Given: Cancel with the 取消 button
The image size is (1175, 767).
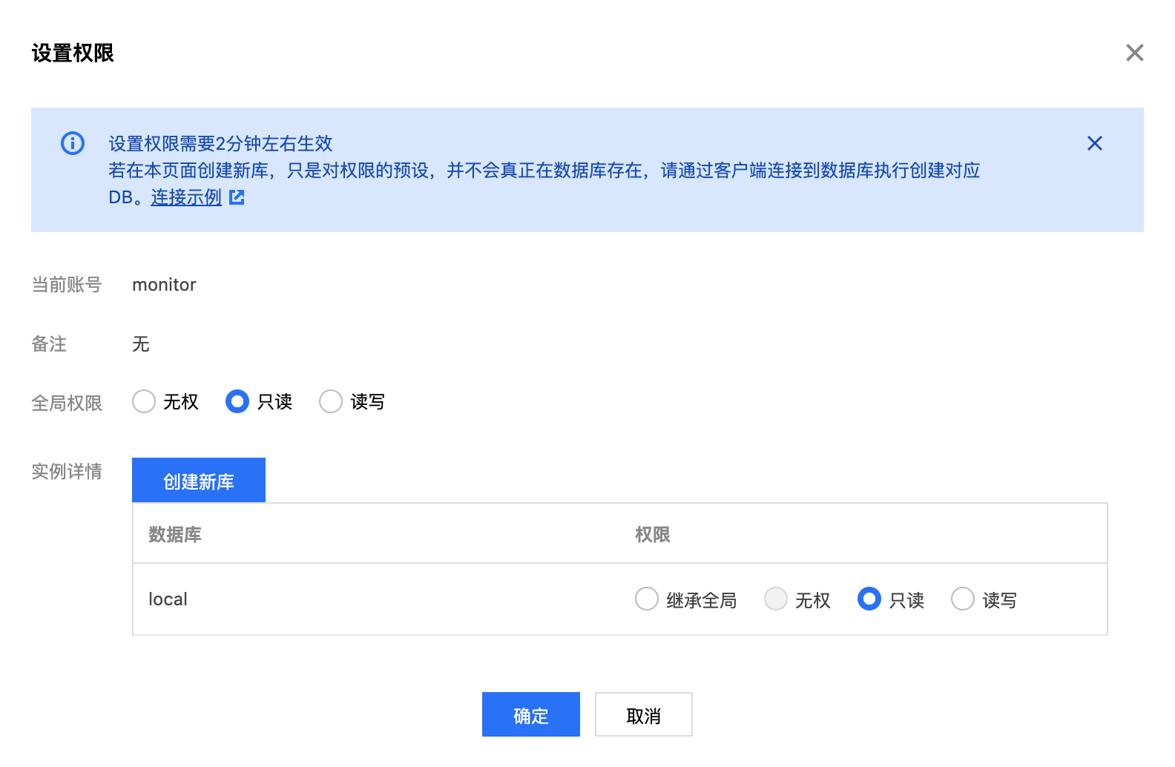Looking at the screenshot, I should click(x=643, y=714).
